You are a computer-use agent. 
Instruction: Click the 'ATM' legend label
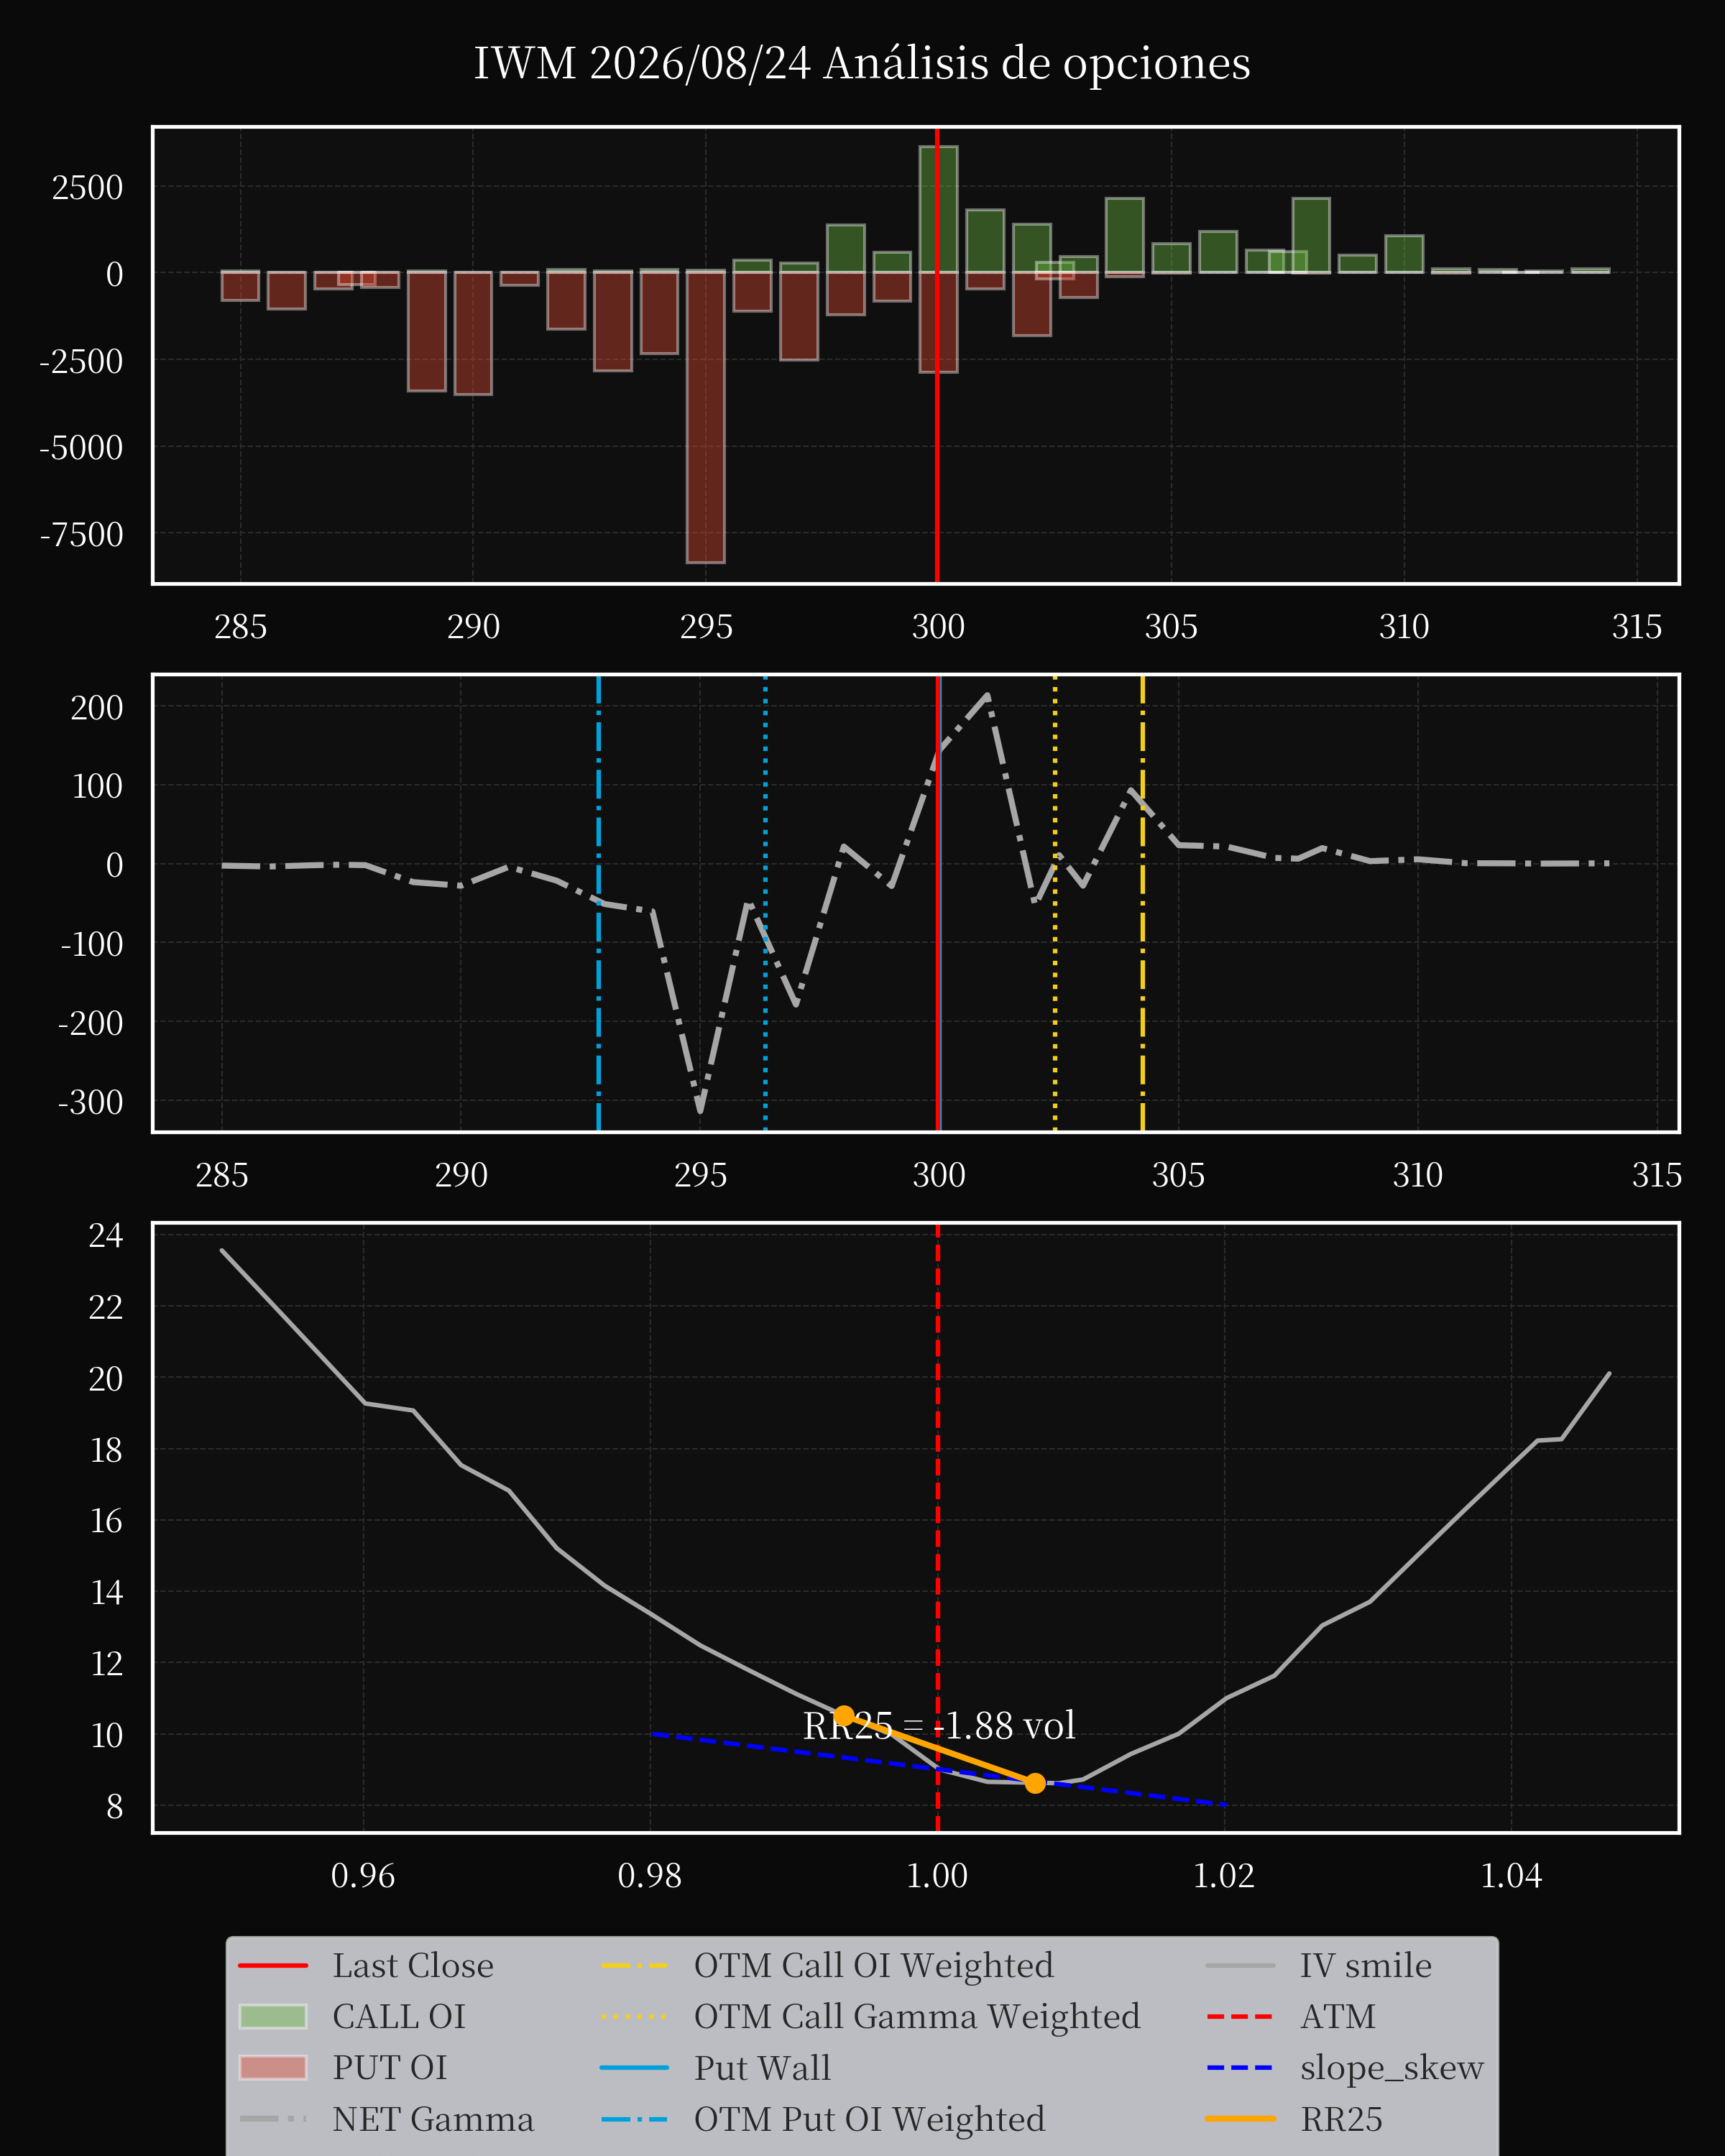(1338, 2016)
